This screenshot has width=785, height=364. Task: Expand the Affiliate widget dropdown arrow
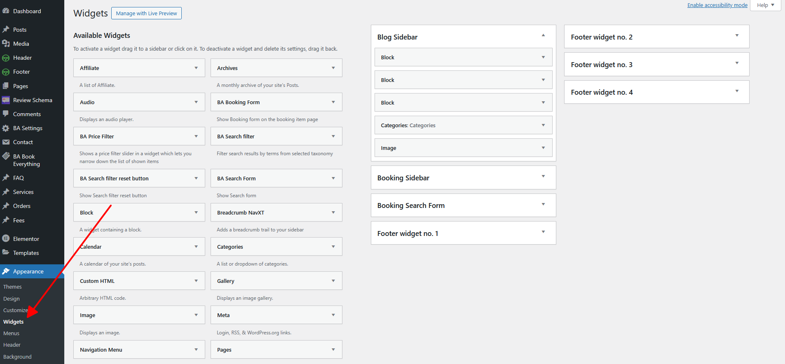tap(196, 68)
